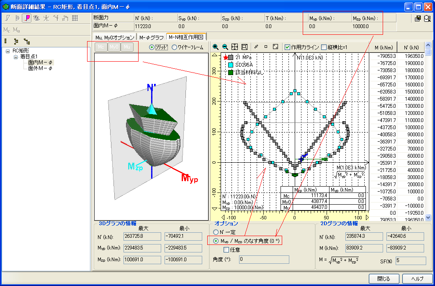Viewport: 435px width, 286px height.
Task: Click the Mc button above the 3D view
Action: (x=101, y=47)
